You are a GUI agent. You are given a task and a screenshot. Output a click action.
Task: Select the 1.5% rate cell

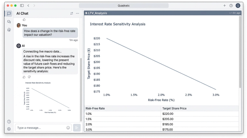coord(122,119)
